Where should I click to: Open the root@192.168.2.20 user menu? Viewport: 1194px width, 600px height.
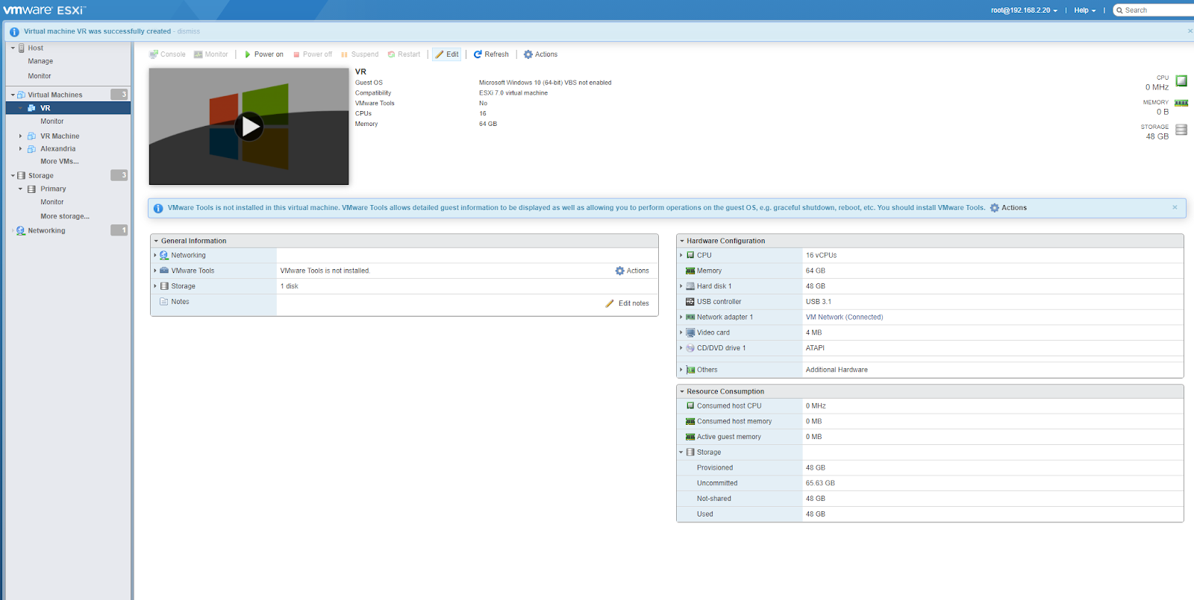1024,10
